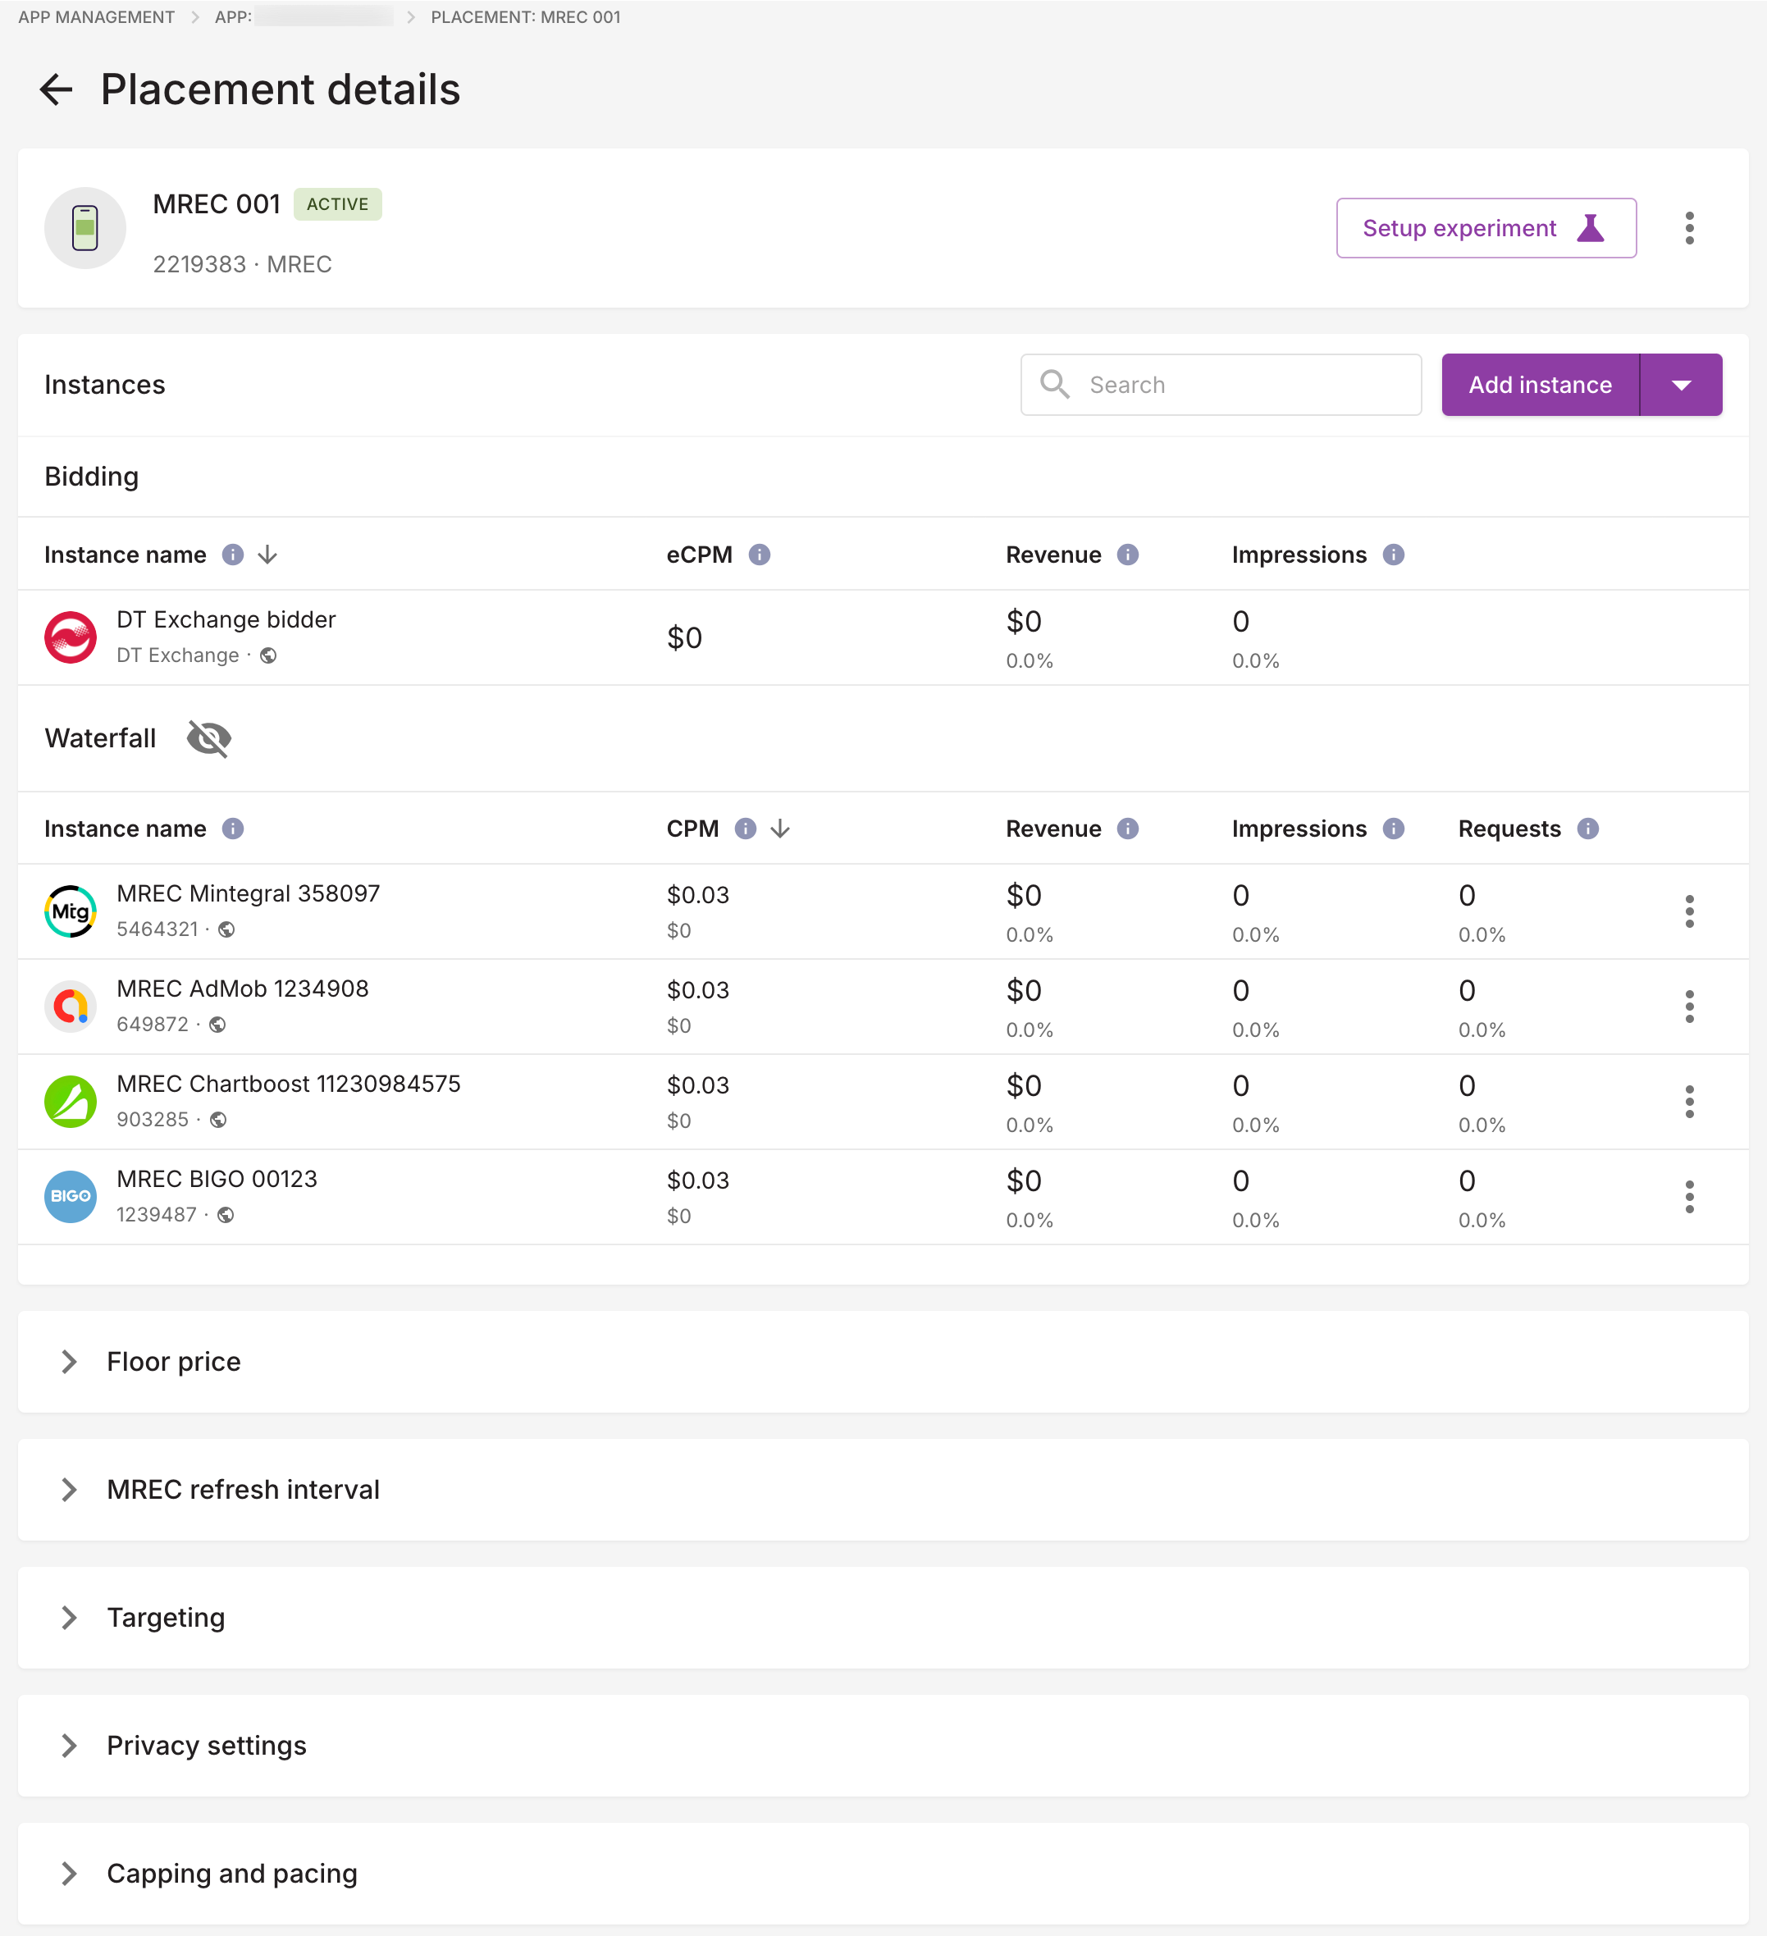Screen dimensions: 1767x1936
Task: Sort bidding by Instance name arrow
Action: [x=268, y=555]
